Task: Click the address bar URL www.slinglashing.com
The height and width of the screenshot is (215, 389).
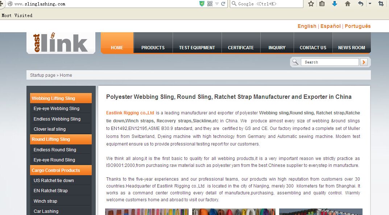Action: (40, 4)
